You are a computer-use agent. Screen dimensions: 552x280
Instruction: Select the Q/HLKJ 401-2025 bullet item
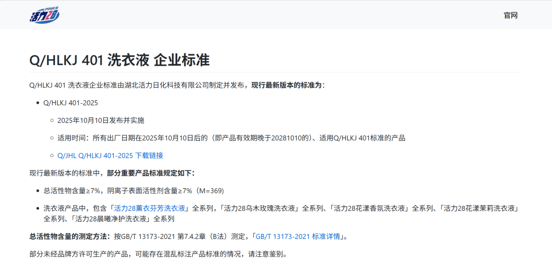(x=70, y=103)
